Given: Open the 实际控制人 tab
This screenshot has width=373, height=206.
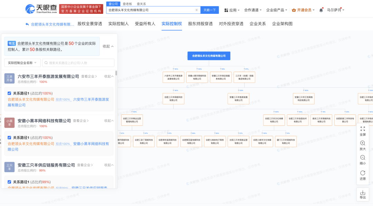Looking at the screenshot, I should (118, 24).
